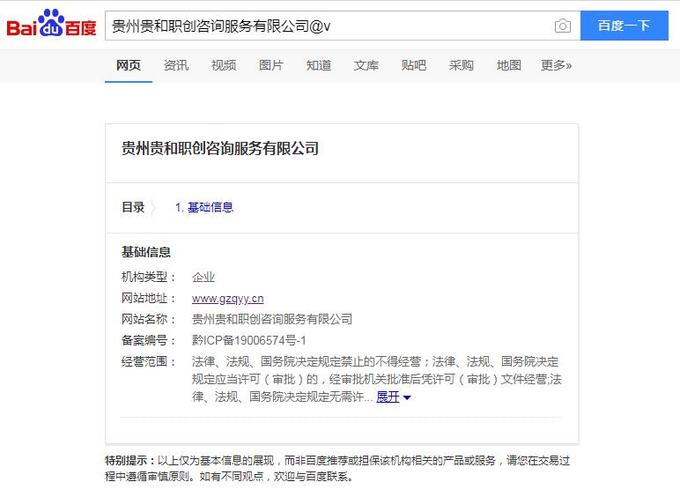Select the 贴吧 tab
The width and height of the screenshot is (680, 497).
(414, 65)
